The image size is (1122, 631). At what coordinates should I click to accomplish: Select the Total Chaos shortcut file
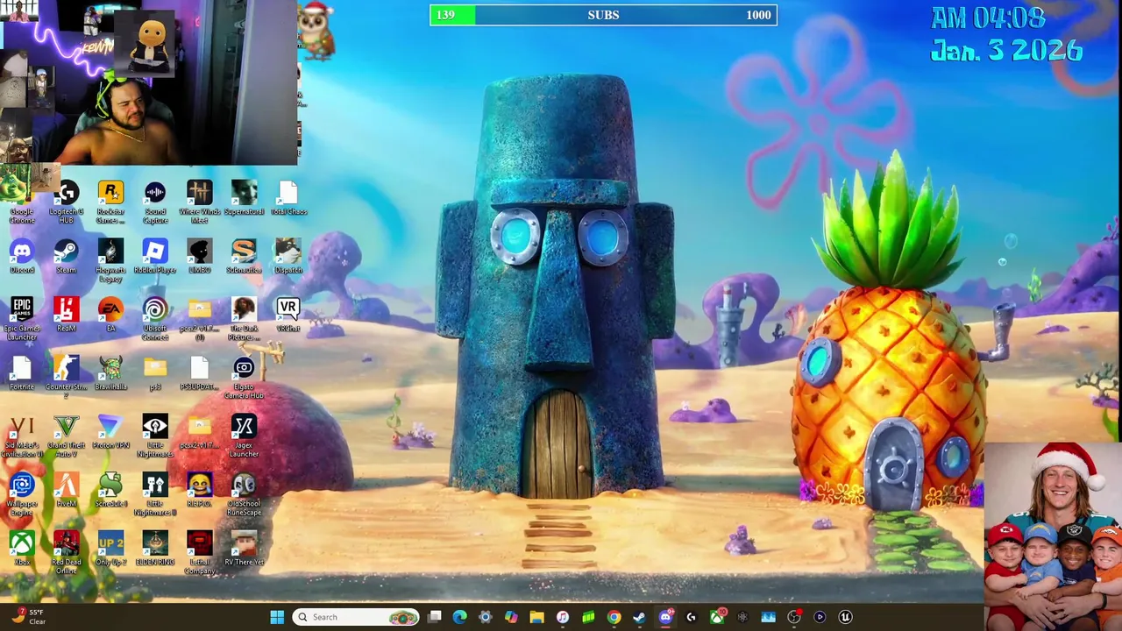(x=288, y=198)
